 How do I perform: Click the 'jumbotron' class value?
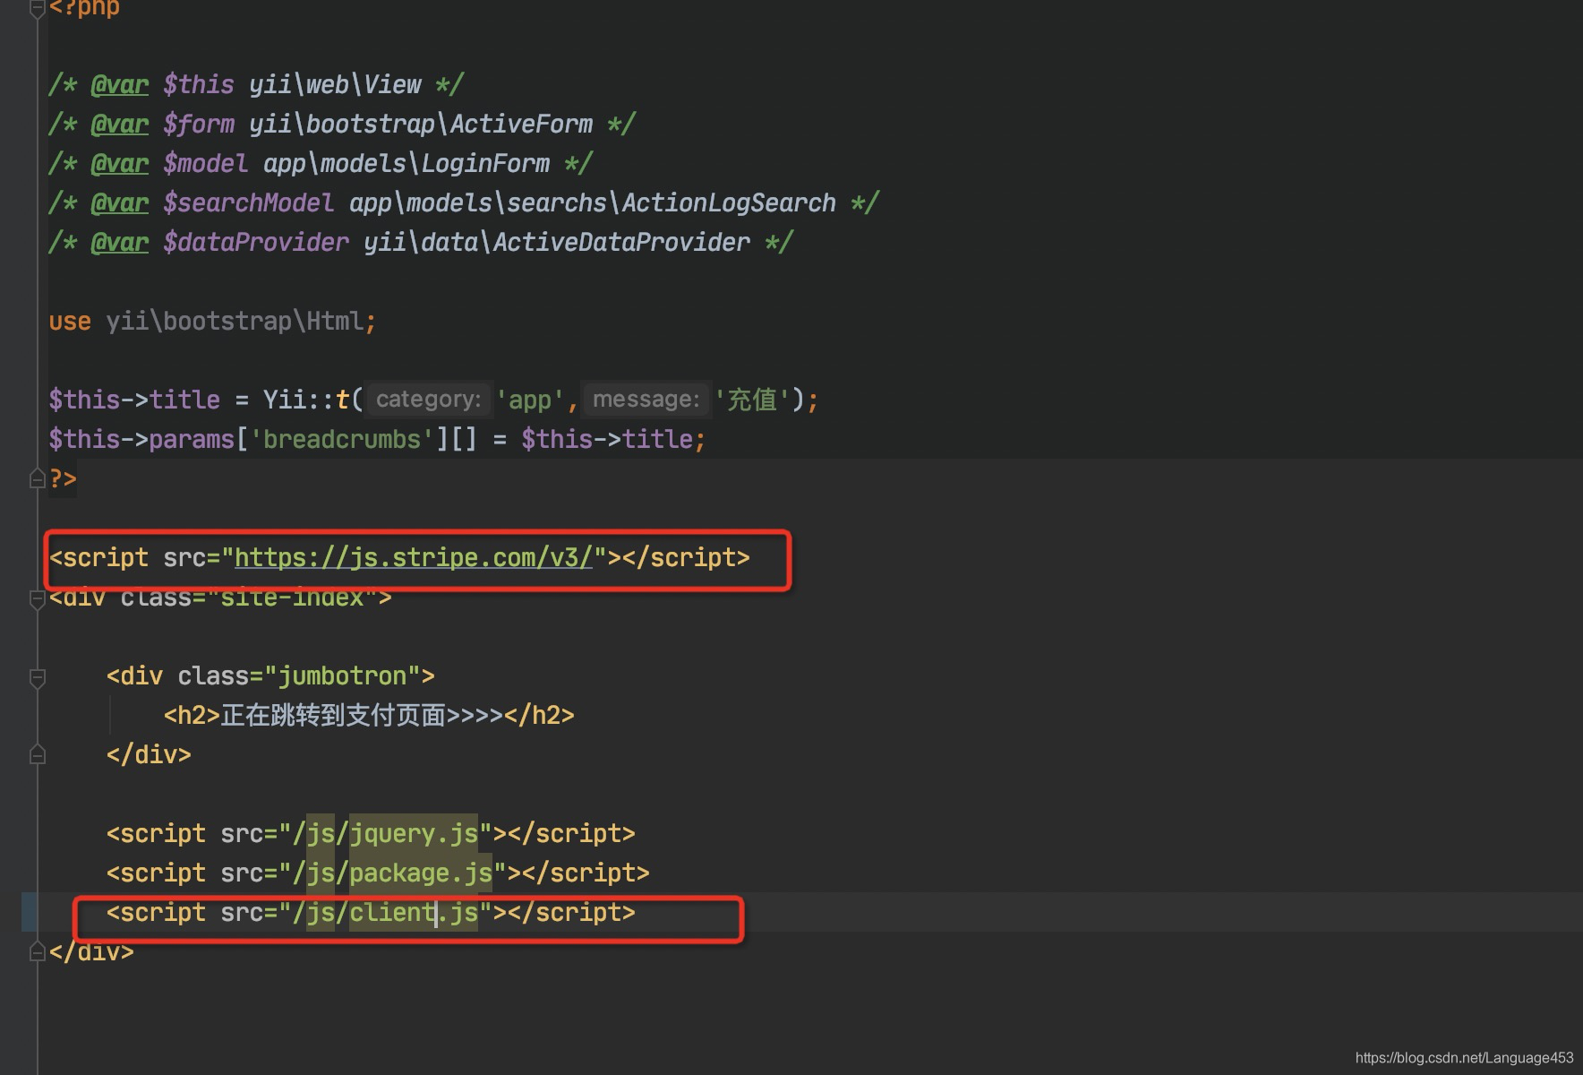[342, 675]
